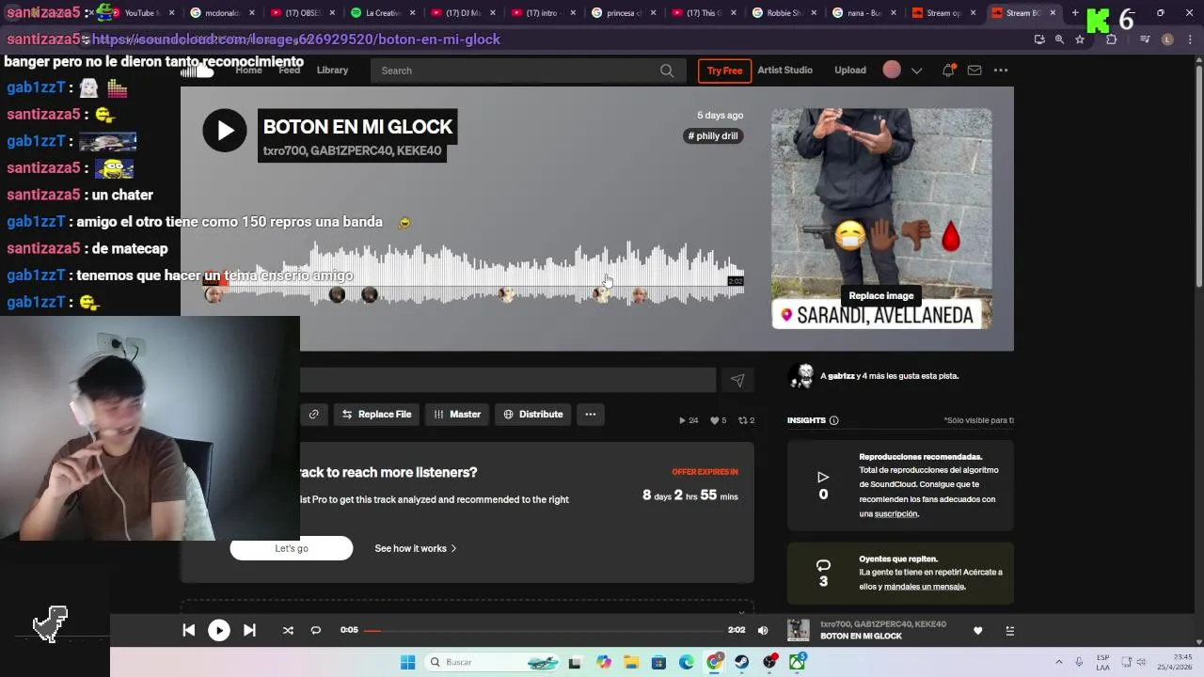Open the gab1zz liker avatar
1204x677 pixels.
coord(802,375)
